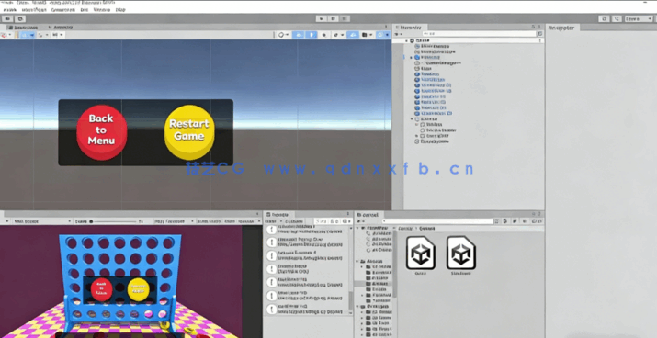The height and width of the screenshot is (338, 657).
Task: Switch to the Inspector tab
Action: (561, 28)
